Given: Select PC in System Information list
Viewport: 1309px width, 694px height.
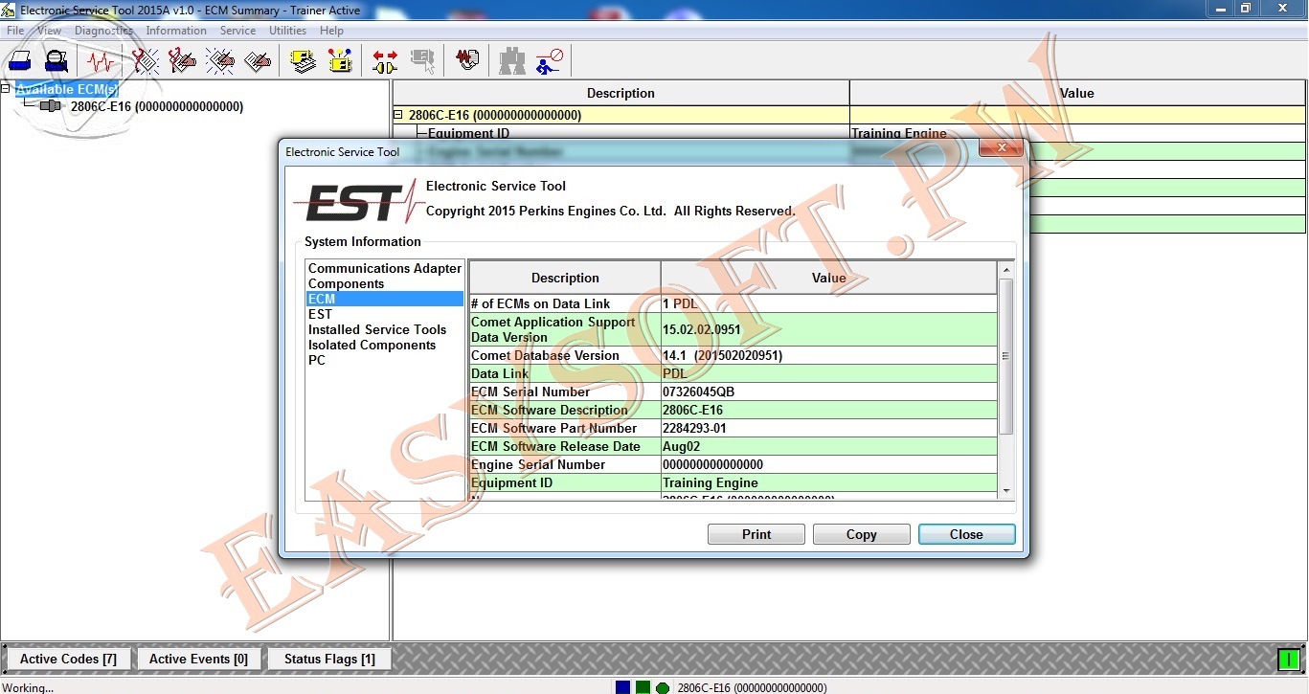Looking at the screenshot, I should click(x=317, y=360).
